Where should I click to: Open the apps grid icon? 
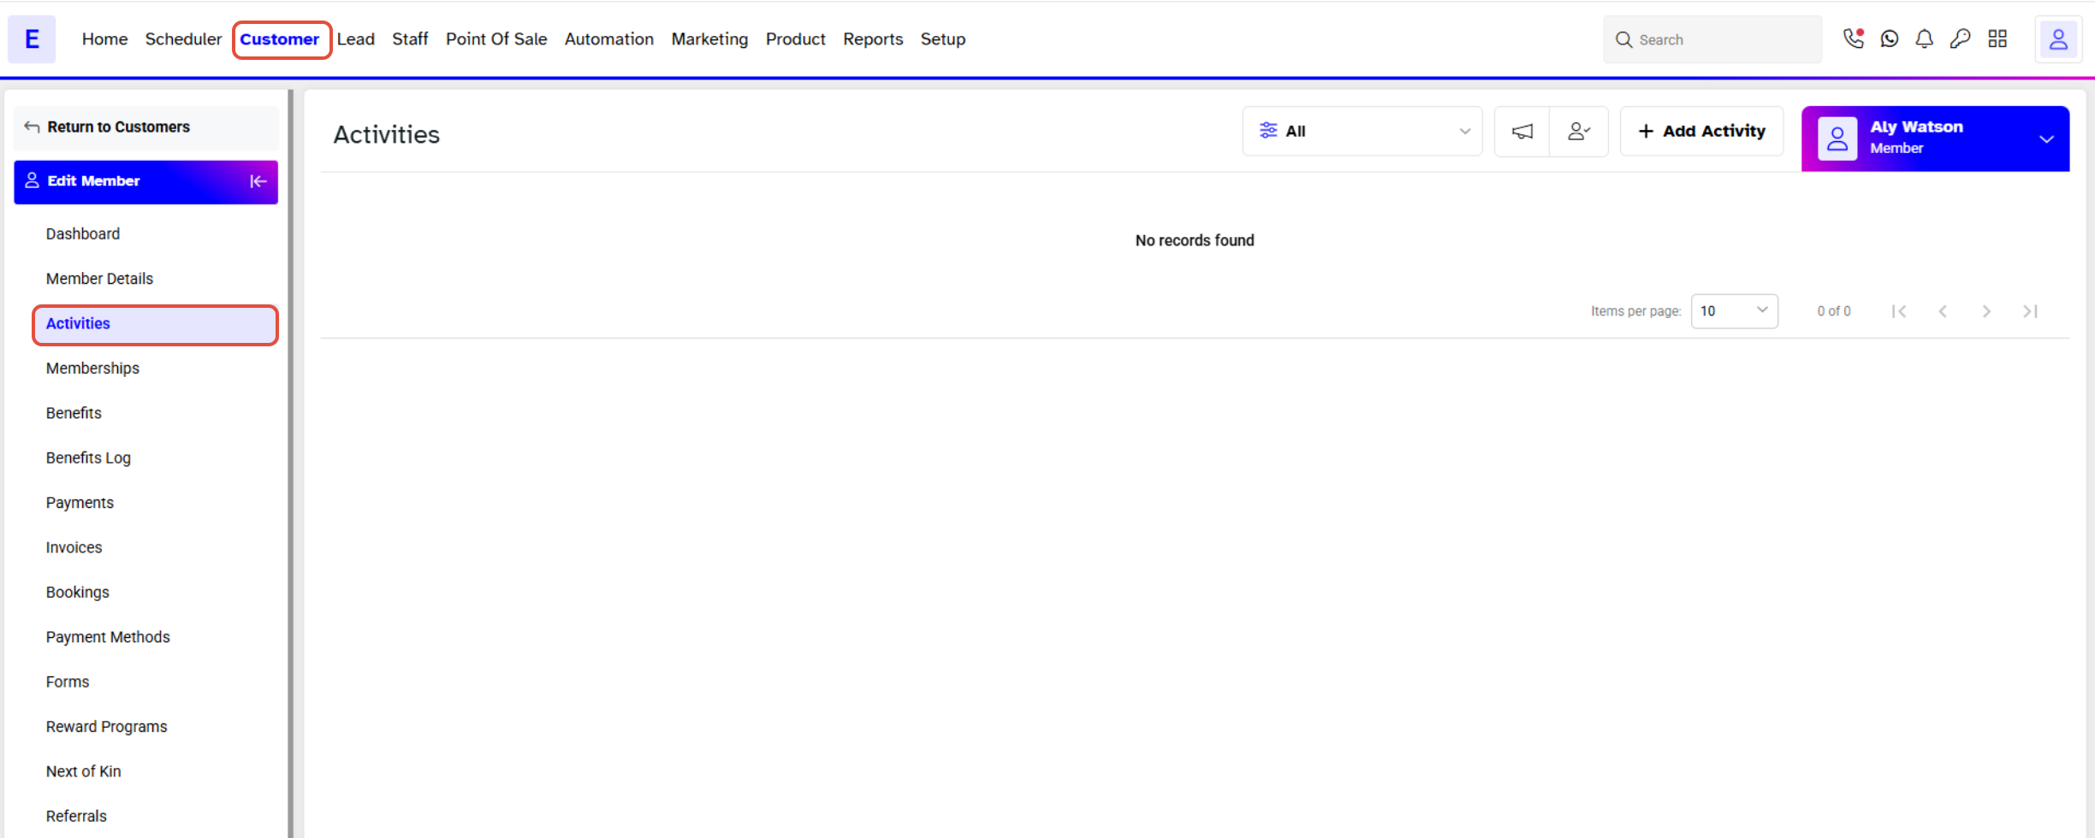1997,38
